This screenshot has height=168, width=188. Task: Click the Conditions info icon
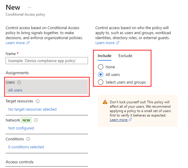[28, 139]
